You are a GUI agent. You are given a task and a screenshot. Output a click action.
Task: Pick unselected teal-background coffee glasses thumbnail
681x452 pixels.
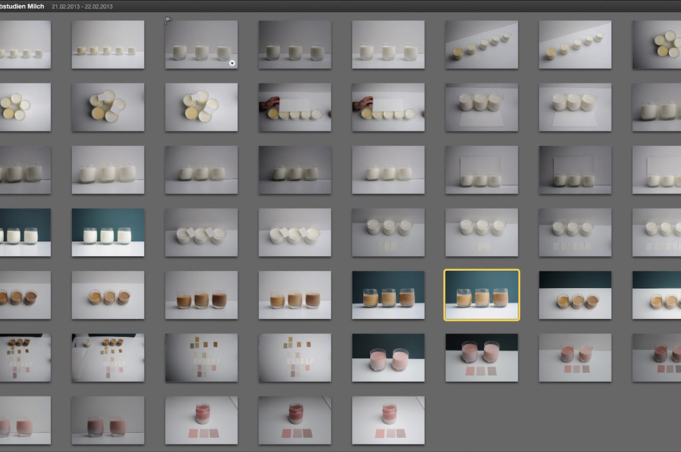pos(388,295)
